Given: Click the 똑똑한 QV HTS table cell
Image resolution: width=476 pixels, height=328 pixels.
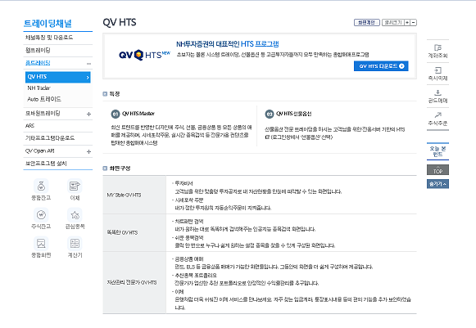Looking at the screenshot, I should (134, 232).
